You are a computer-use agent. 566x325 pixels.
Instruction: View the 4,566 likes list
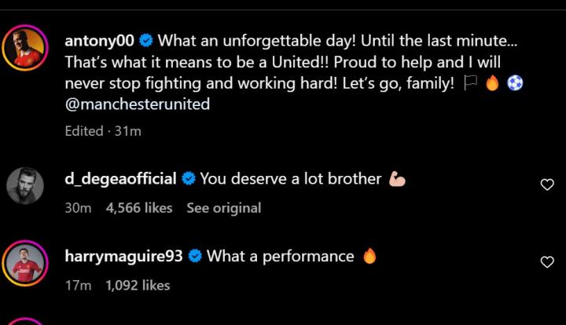coord(138,208)
